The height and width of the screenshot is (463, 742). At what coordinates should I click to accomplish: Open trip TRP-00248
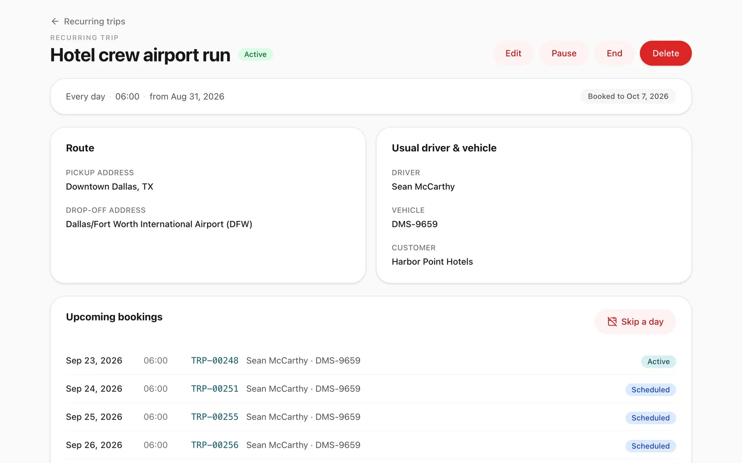click(215, 361)
